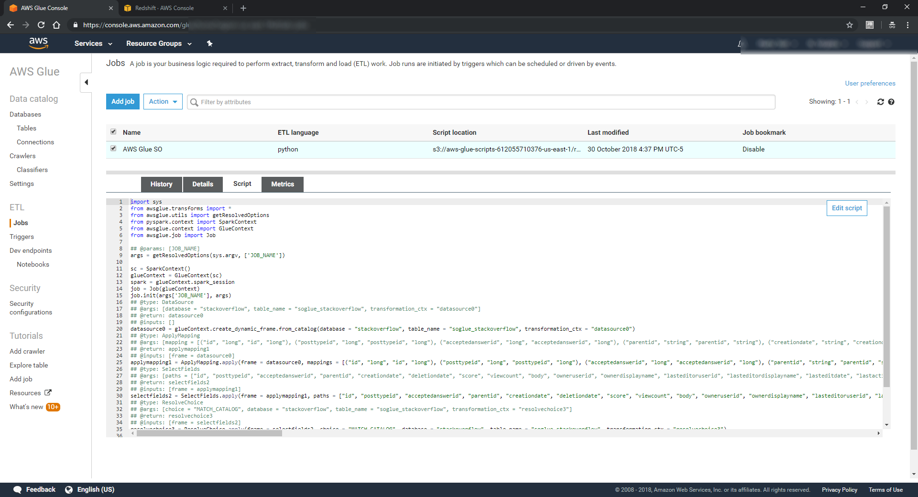Select the Script tab
918x497 pixels.
tap(242, 184)
